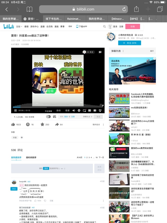Open danmaku settings icon beside toggle

(x=54, y=117)
